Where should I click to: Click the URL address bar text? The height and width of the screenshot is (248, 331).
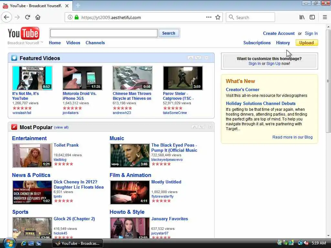111,17
